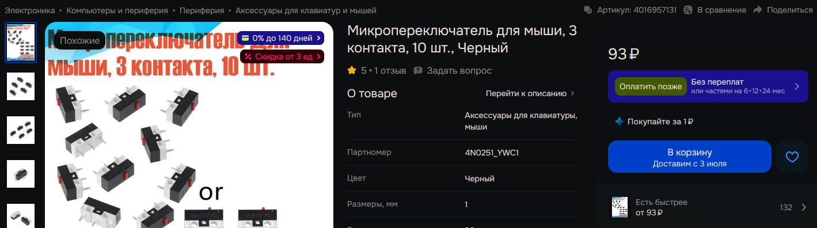
Task: Add item to cart with В корзину
Action: pyautogui.click(x=690, y=157)
